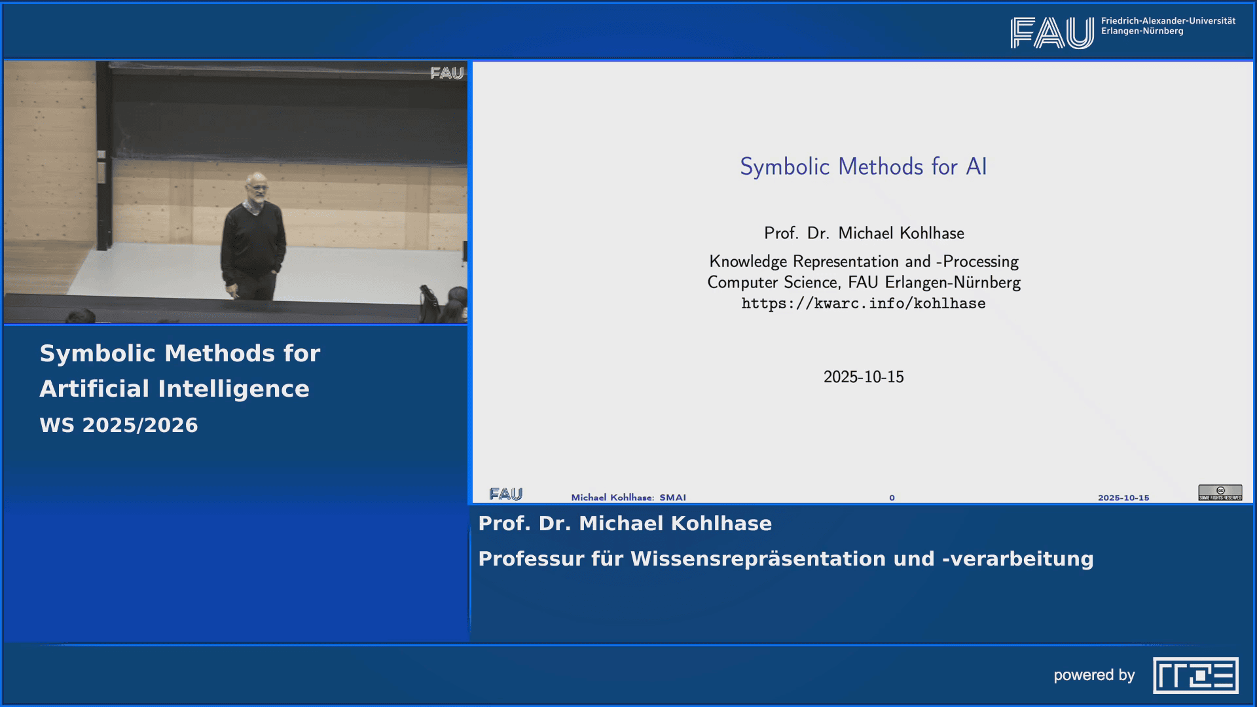Select the slide title 'Symbolic Methods for AI'
Viewport: 1257px width, 707px height.
863,166
